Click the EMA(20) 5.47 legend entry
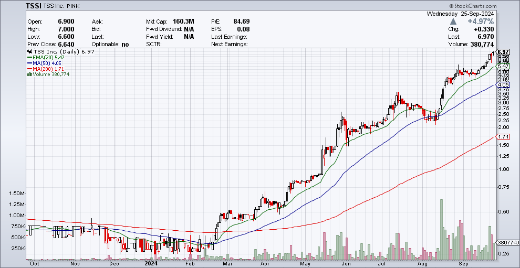Image resolution: width=520 pixels, height=268 pixels. pyautogui.click(x=46, y=57)
